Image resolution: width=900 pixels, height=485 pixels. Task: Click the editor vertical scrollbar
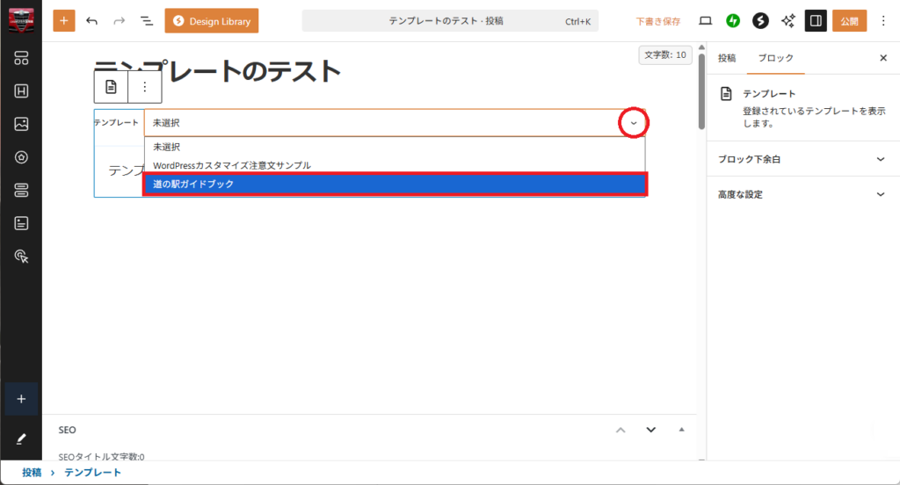(x=701, y=92)
